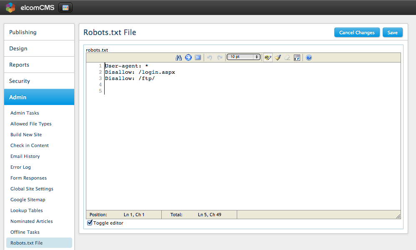
Task: Click the blue Go-to arrow icon
Action: (x=188, y=57)
